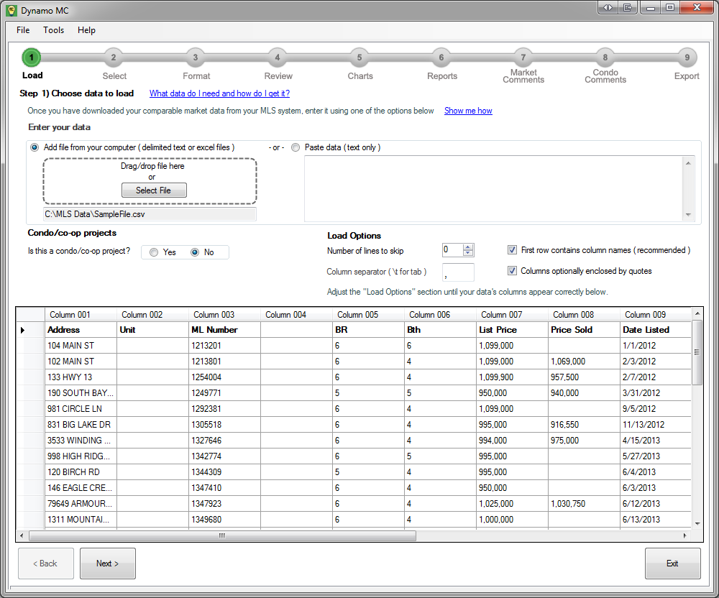Screen dimensions: 719x598
Task: Click the Dynamo MC app icon in title bar
Action: point(11,9)
